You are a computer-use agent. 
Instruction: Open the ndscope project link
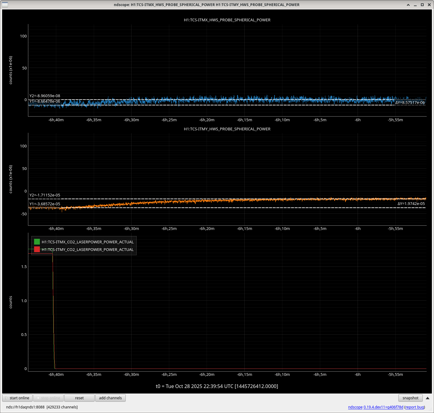point(355,407)
